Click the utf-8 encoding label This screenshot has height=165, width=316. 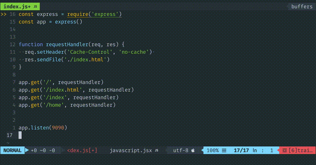(x=181, y=150)
